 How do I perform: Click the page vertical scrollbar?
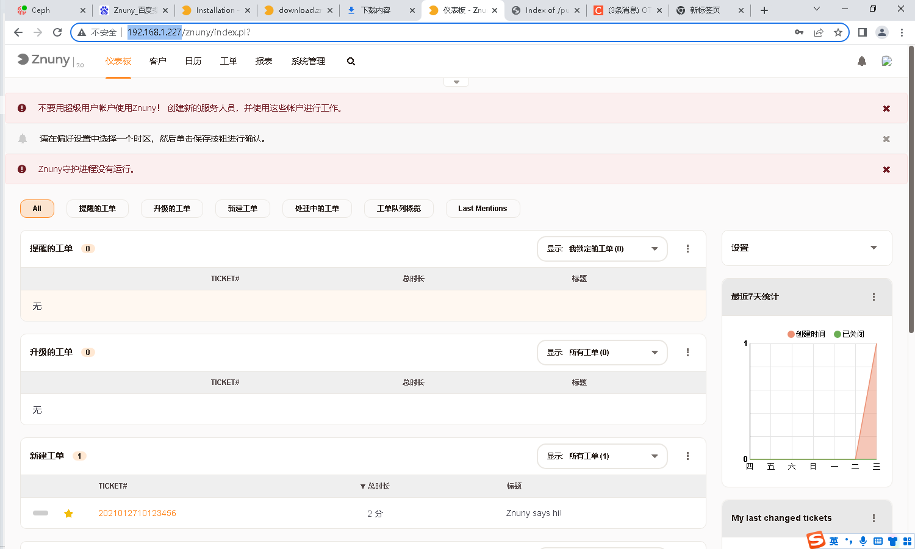pos(911,189)
